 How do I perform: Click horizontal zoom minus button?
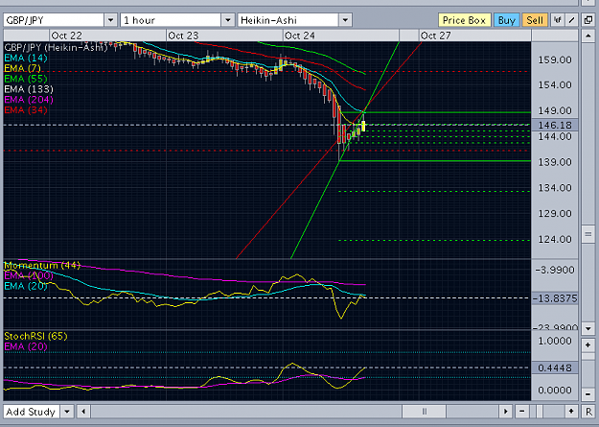pyautogui.click(x=521, y=412)
